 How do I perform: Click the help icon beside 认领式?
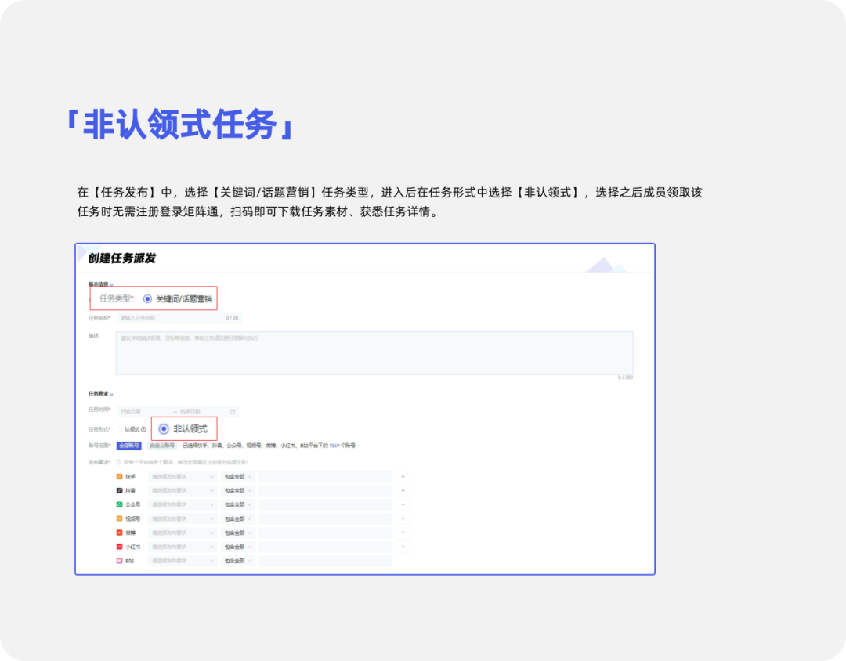pos(143,429)
